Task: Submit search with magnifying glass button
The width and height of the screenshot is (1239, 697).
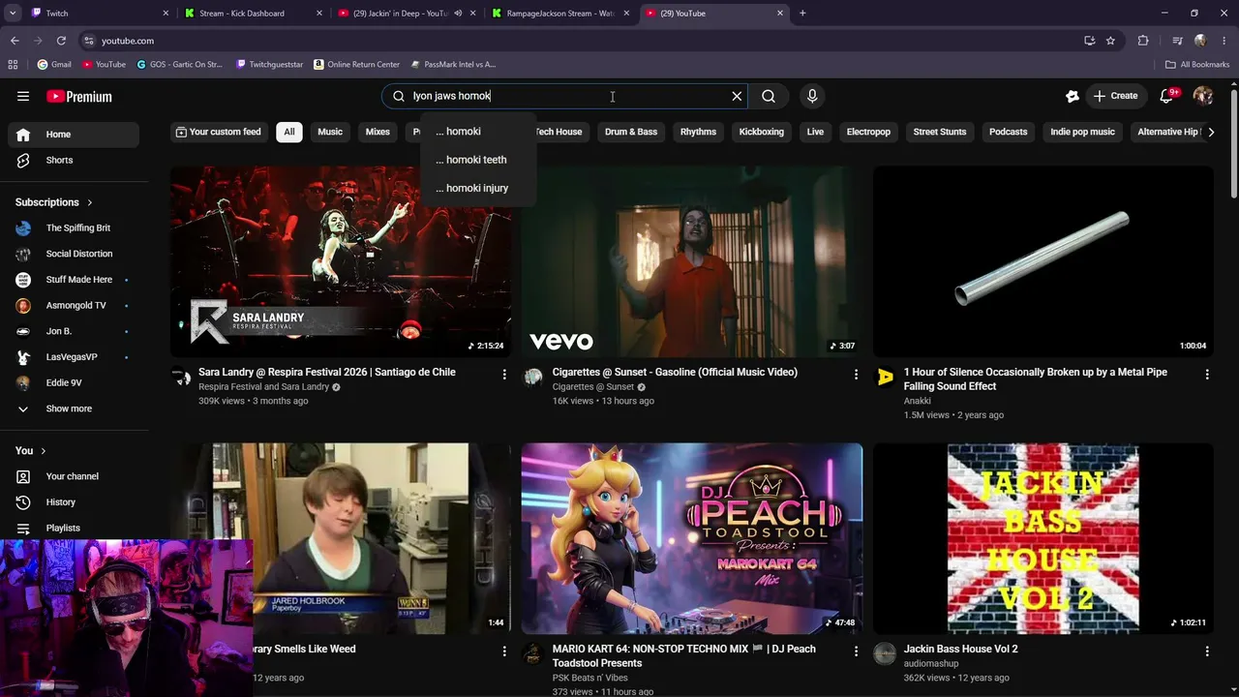Action: pyautogui.click(x=769, y=96)
